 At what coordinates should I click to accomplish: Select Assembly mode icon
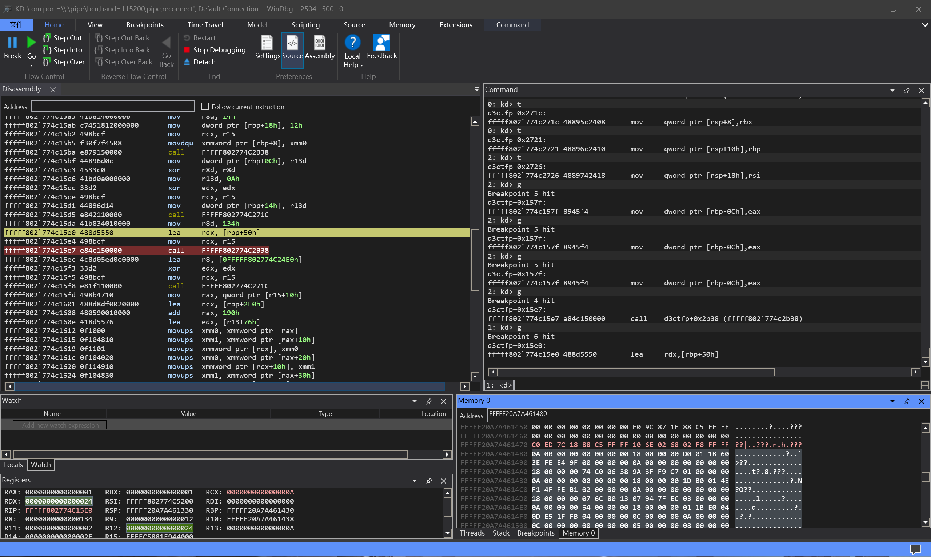(x=320, y=43)
